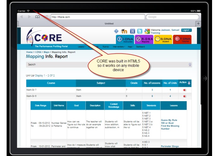Image resolution: width=219 pixels, height=156 pixels.
Task: Click lessons count 3 for Math-Gr 7
Action: pos(152,90)
